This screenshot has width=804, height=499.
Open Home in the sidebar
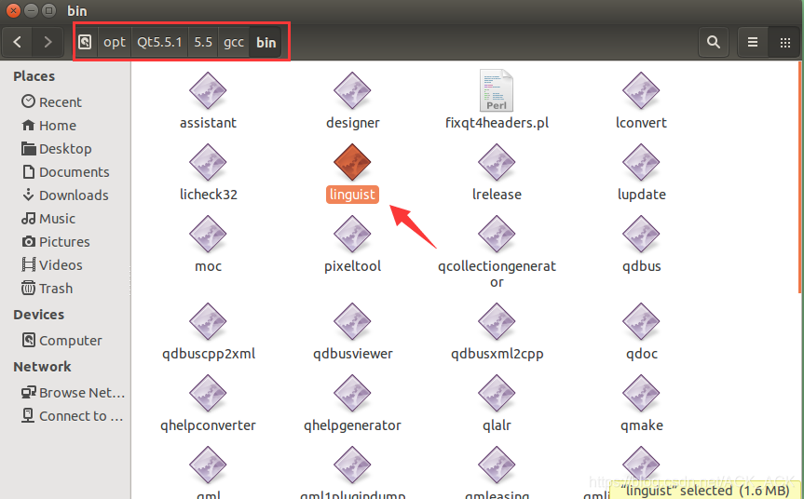coord(49,126)
